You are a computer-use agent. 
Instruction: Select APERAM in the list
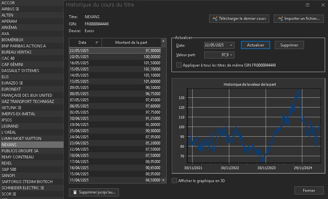[x=32, y=21]
